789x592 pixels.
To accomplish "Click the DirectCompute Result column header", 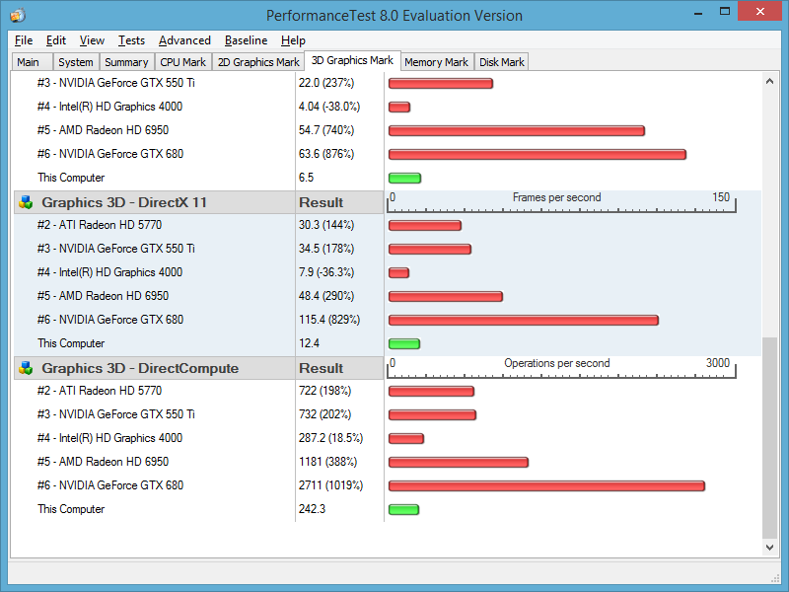I will tap(339, 368).
